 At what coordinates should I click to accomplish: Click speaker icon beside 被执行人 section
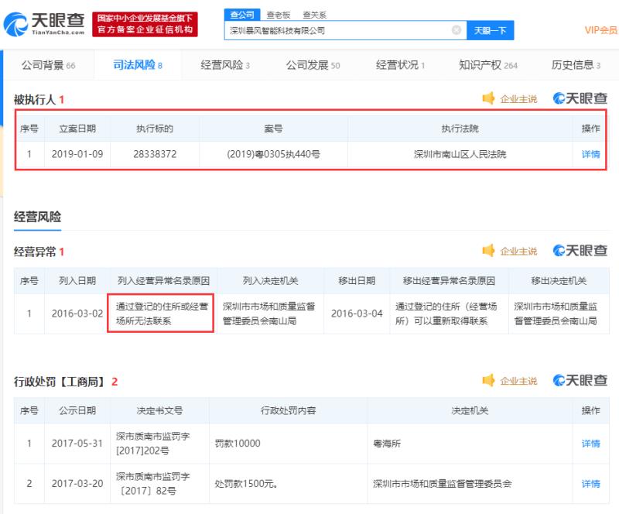488,98
